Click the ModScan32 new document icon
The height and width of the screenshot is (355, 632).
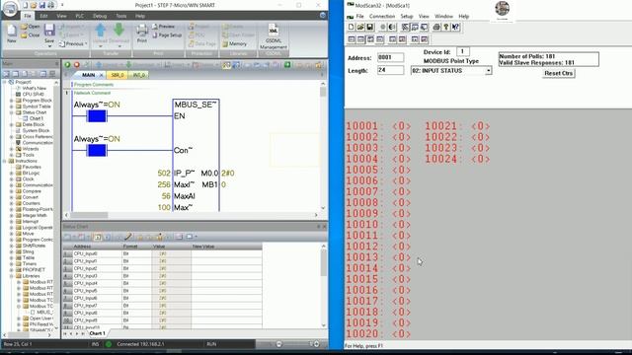click(352, 27)
